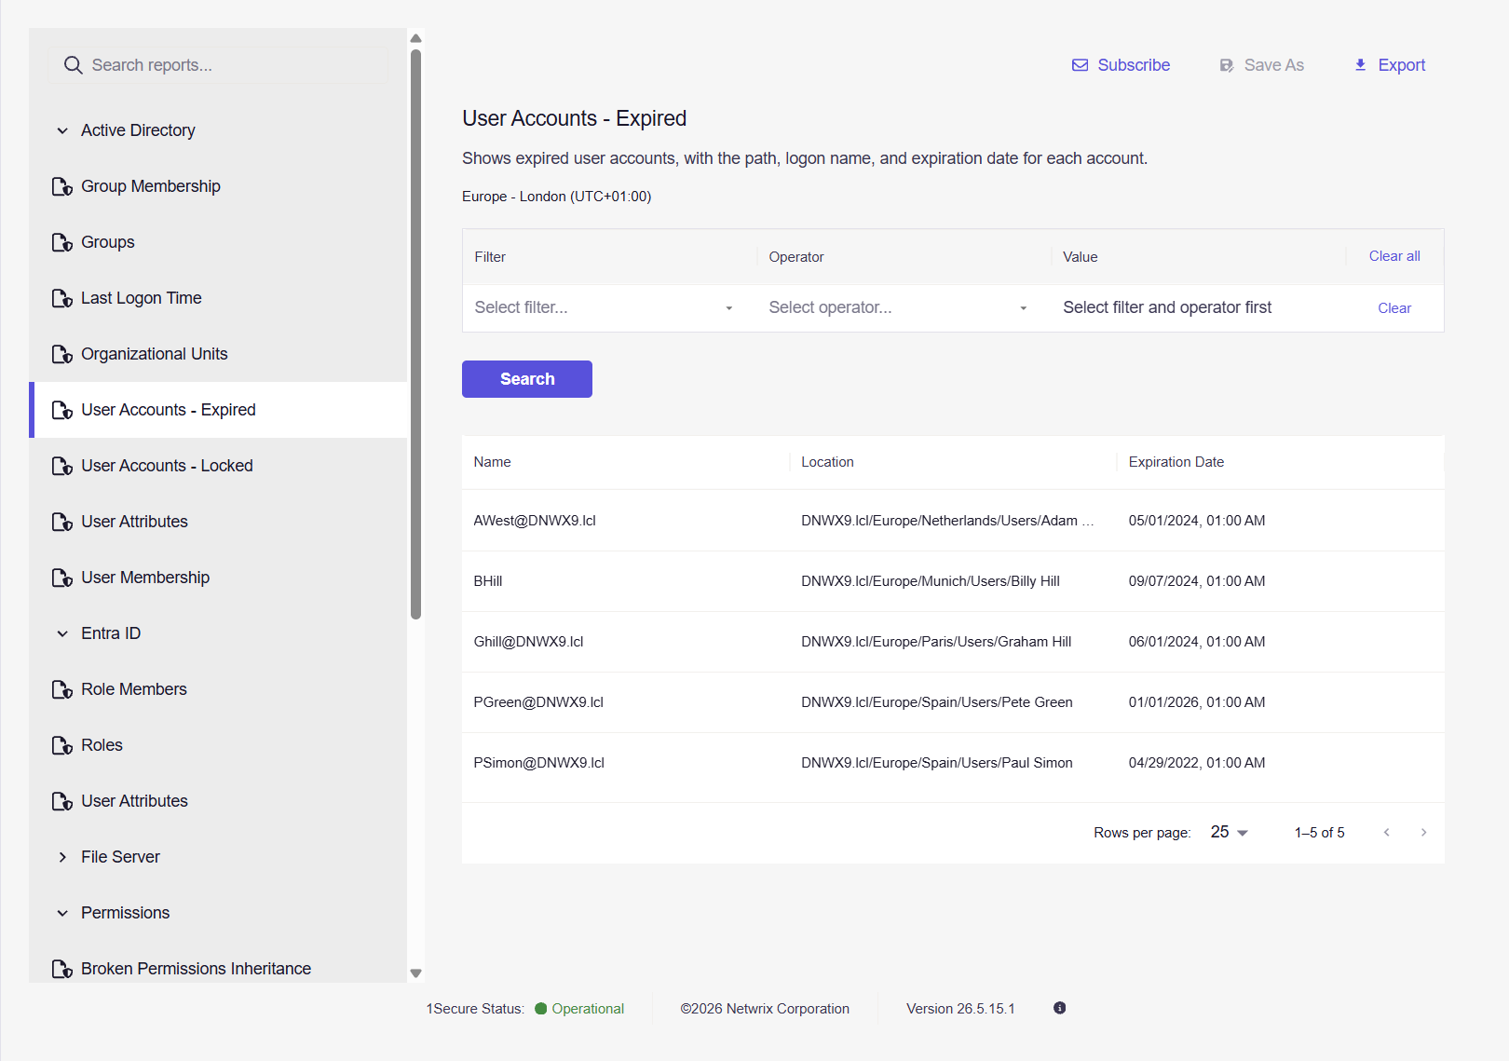Viewport: 1509px width, 1061px height.
Task: Open User Attributes report under Entra ID
Action: (x=134, y=801)
